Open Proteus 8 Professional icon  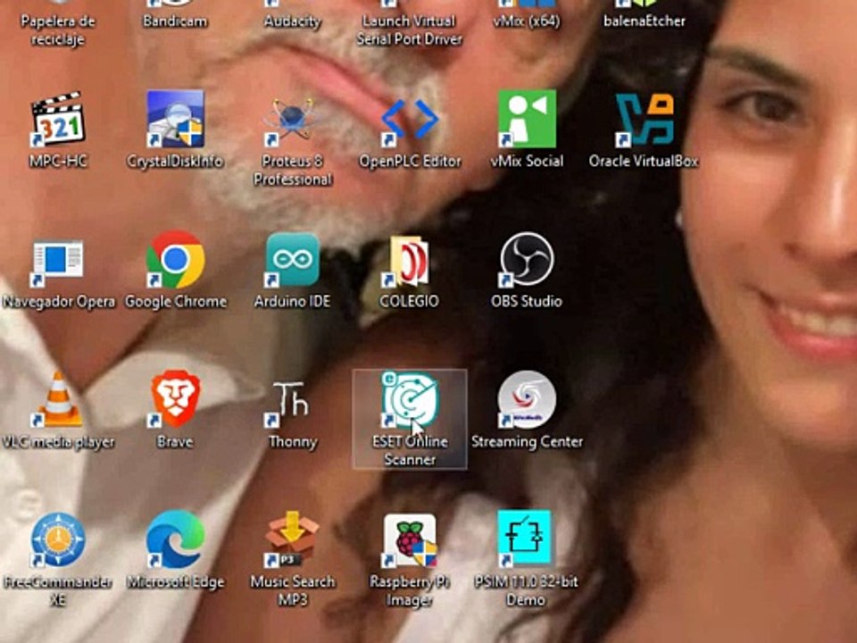click(x=292, y=119)
